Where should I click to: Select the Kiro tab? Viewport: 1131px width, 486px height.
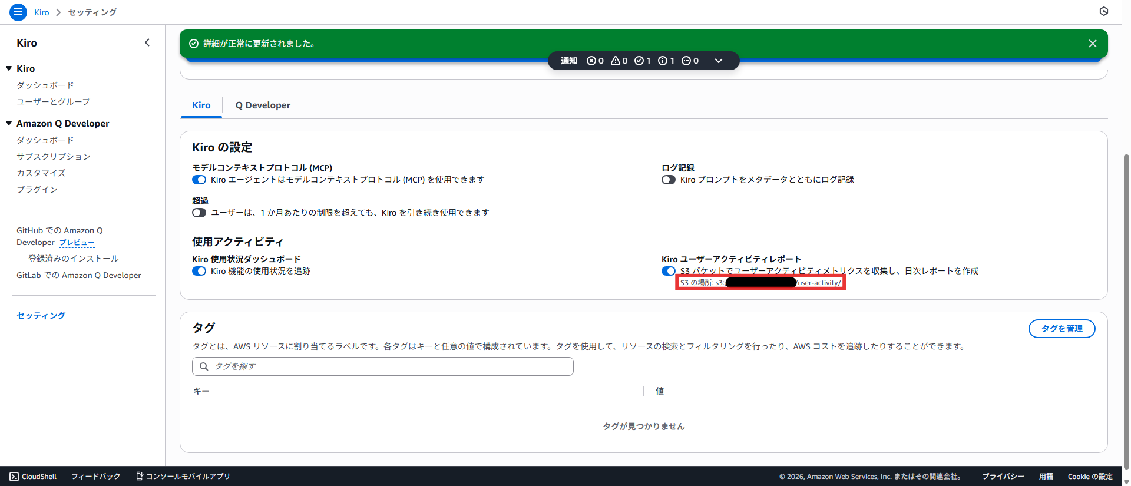point(201,105)
